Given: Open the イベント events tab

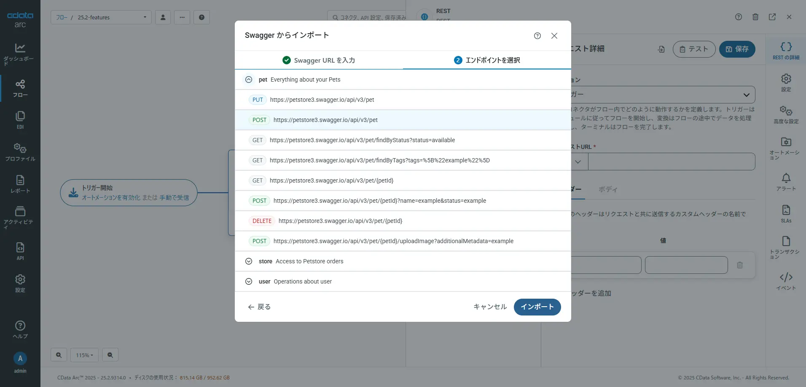Looking at the screenshot, I should 786,281.
